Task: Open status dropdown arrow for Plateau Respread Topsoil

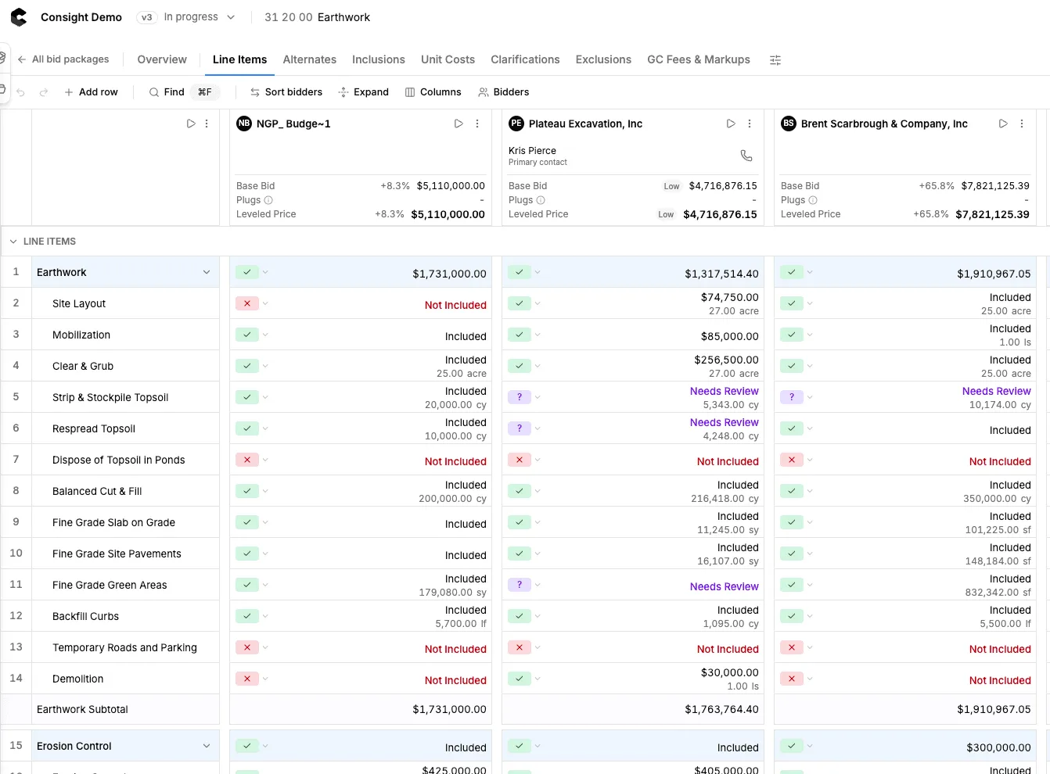Action: pyautogui.click(x=538, y=428)
